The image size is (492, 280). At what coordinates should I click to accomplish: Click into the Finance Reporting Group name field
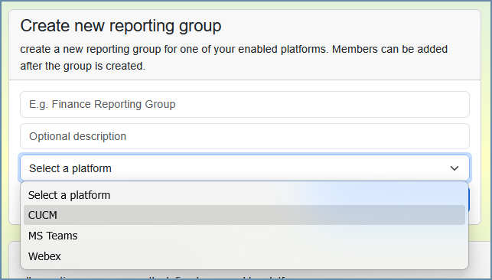coord(245,104)
